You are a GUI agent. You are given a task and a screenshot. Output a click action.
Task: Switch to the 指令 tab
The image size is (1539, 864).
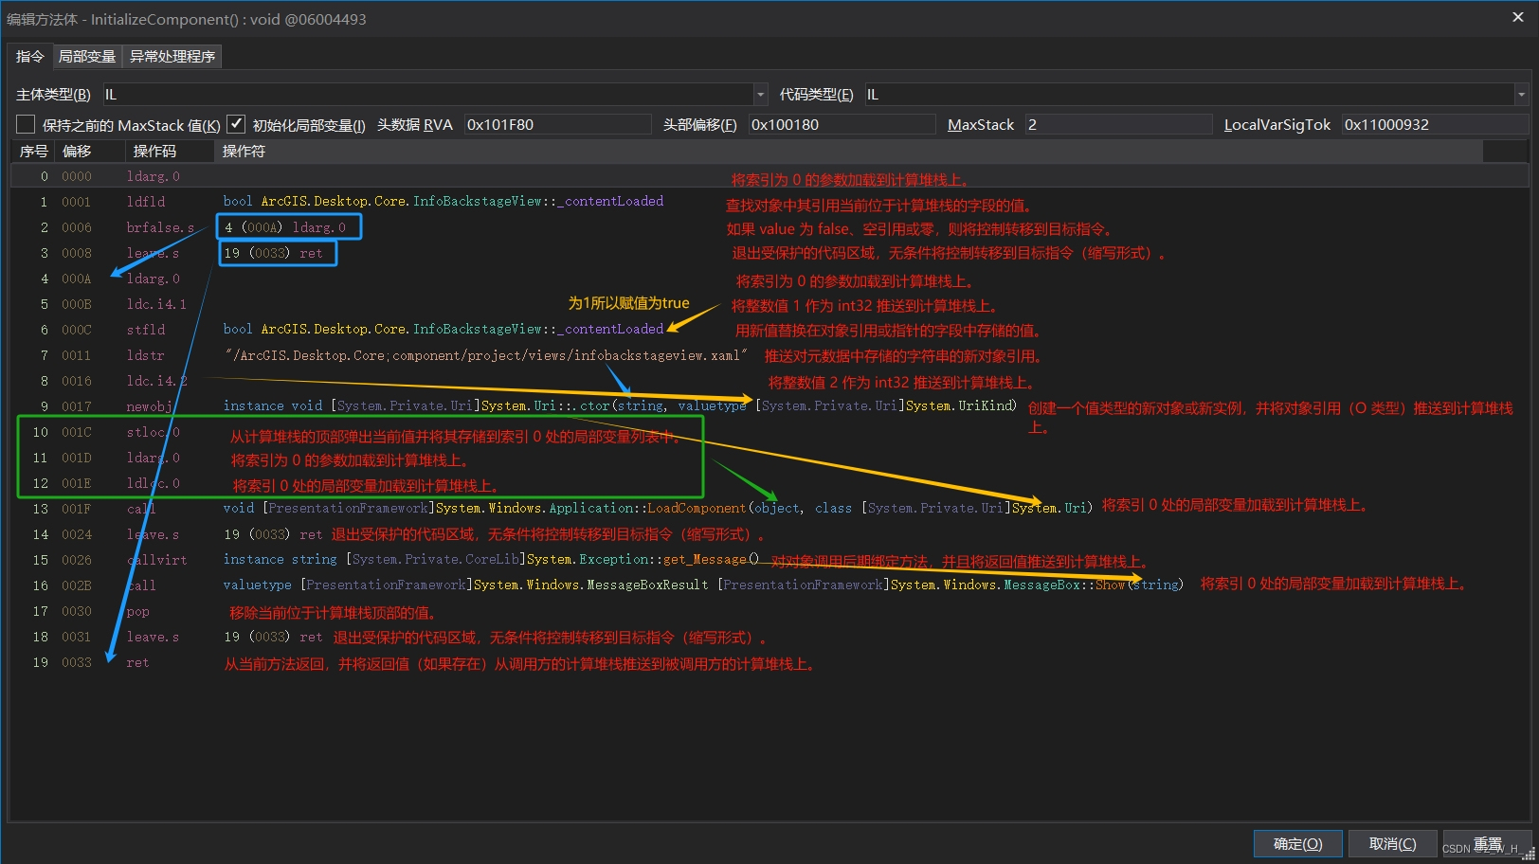[x=30, y=56]
